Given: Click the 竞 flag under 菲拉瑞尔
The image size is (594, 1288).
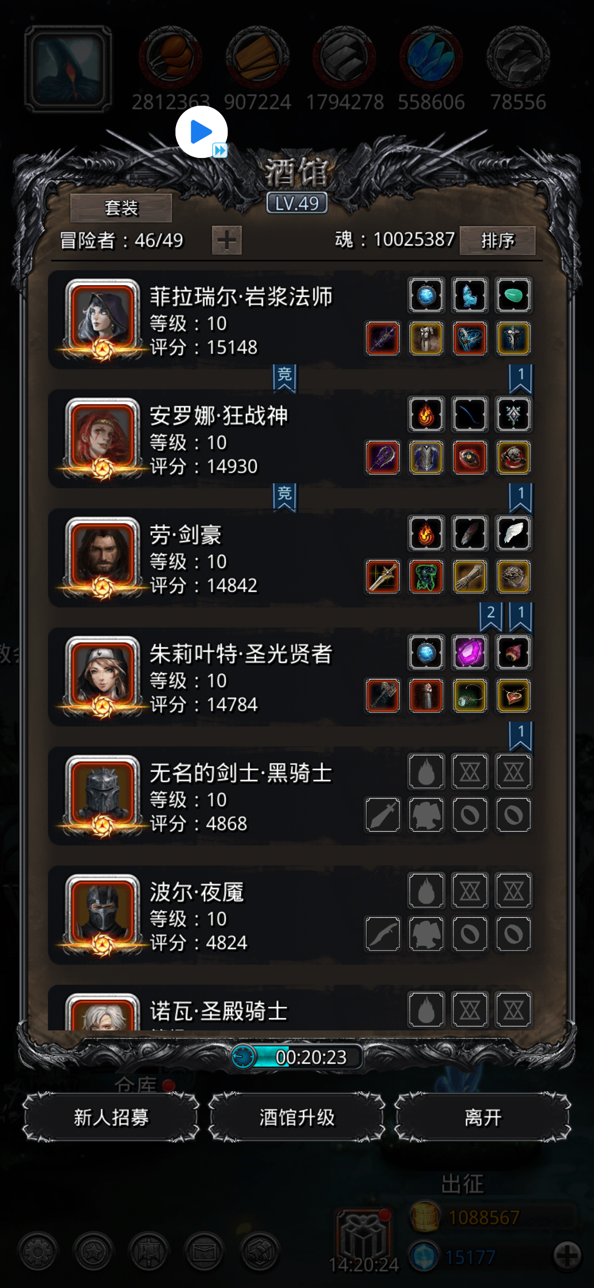Looking at the screenshot, I should click(284, 378).
